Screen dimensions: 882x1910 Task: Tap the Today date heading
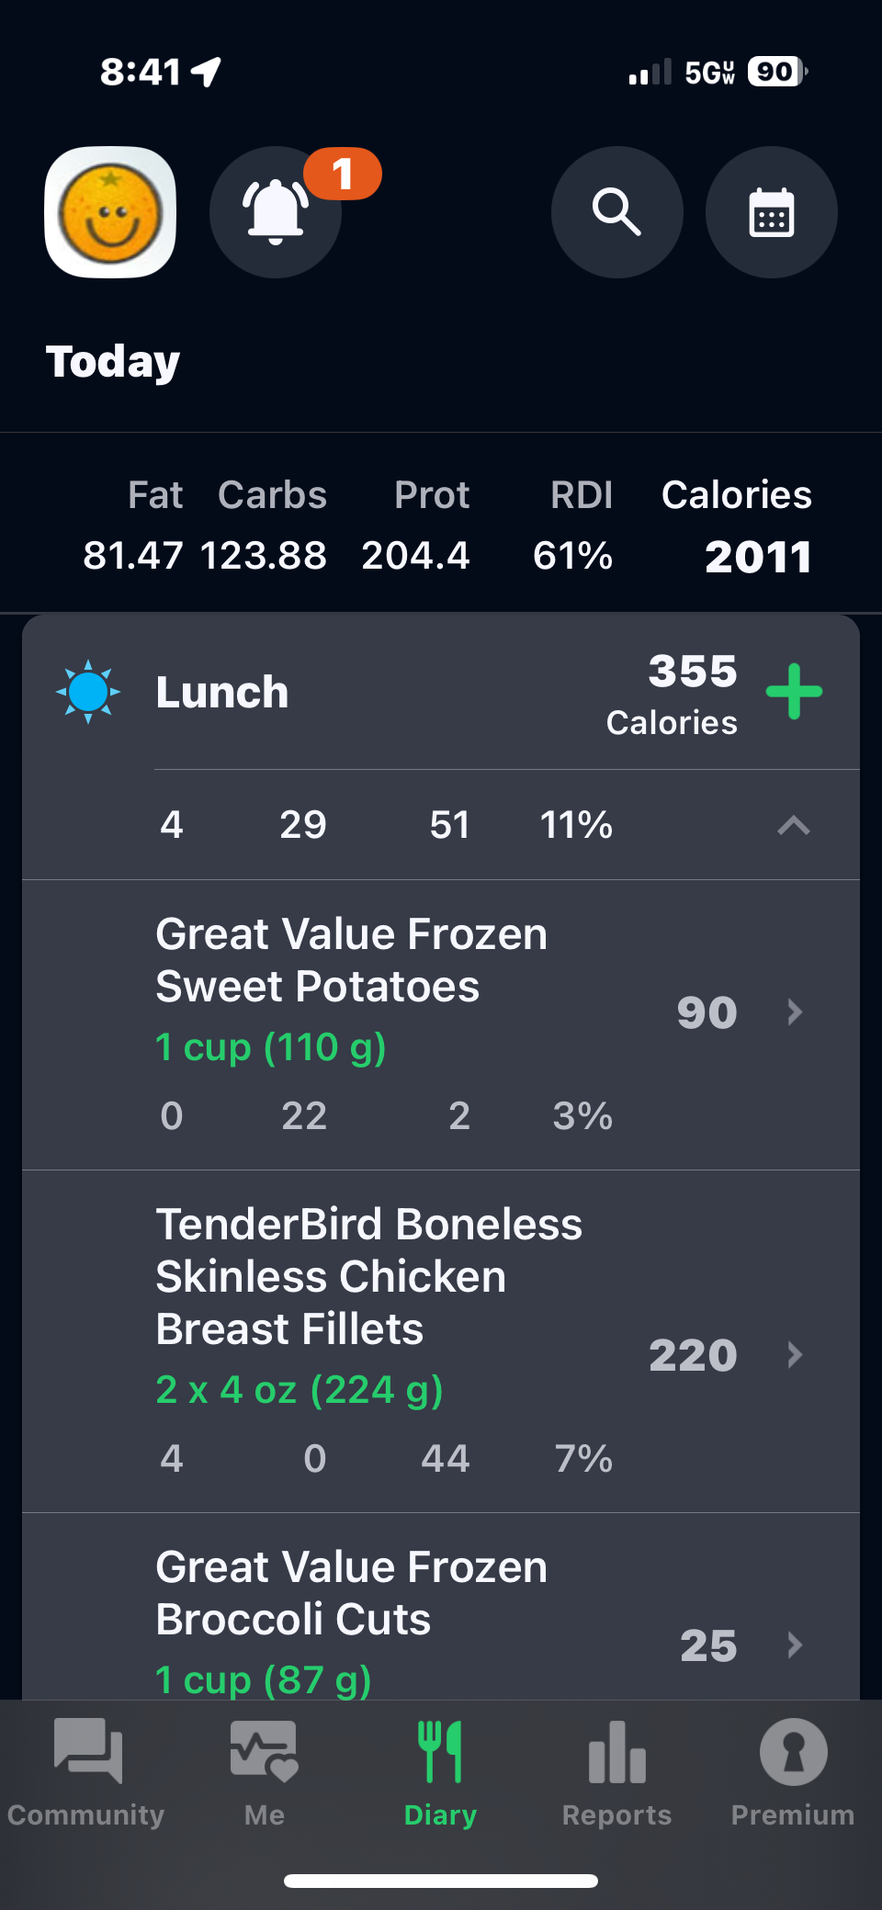click(113, 361)
